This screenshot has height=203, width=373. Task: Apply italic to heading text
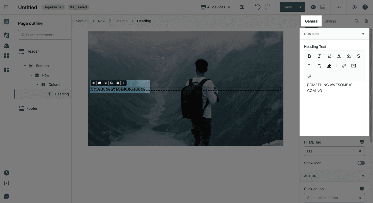319,56
